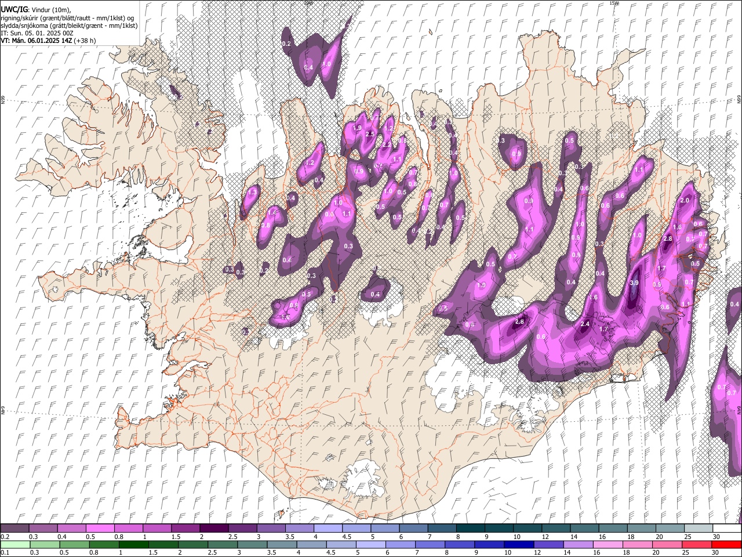Viewport: 742px width, 557px height.
Task: Click the light pink swatch at 16 in the rain legend
Action: pyautogui.click(x=608, y=545)
